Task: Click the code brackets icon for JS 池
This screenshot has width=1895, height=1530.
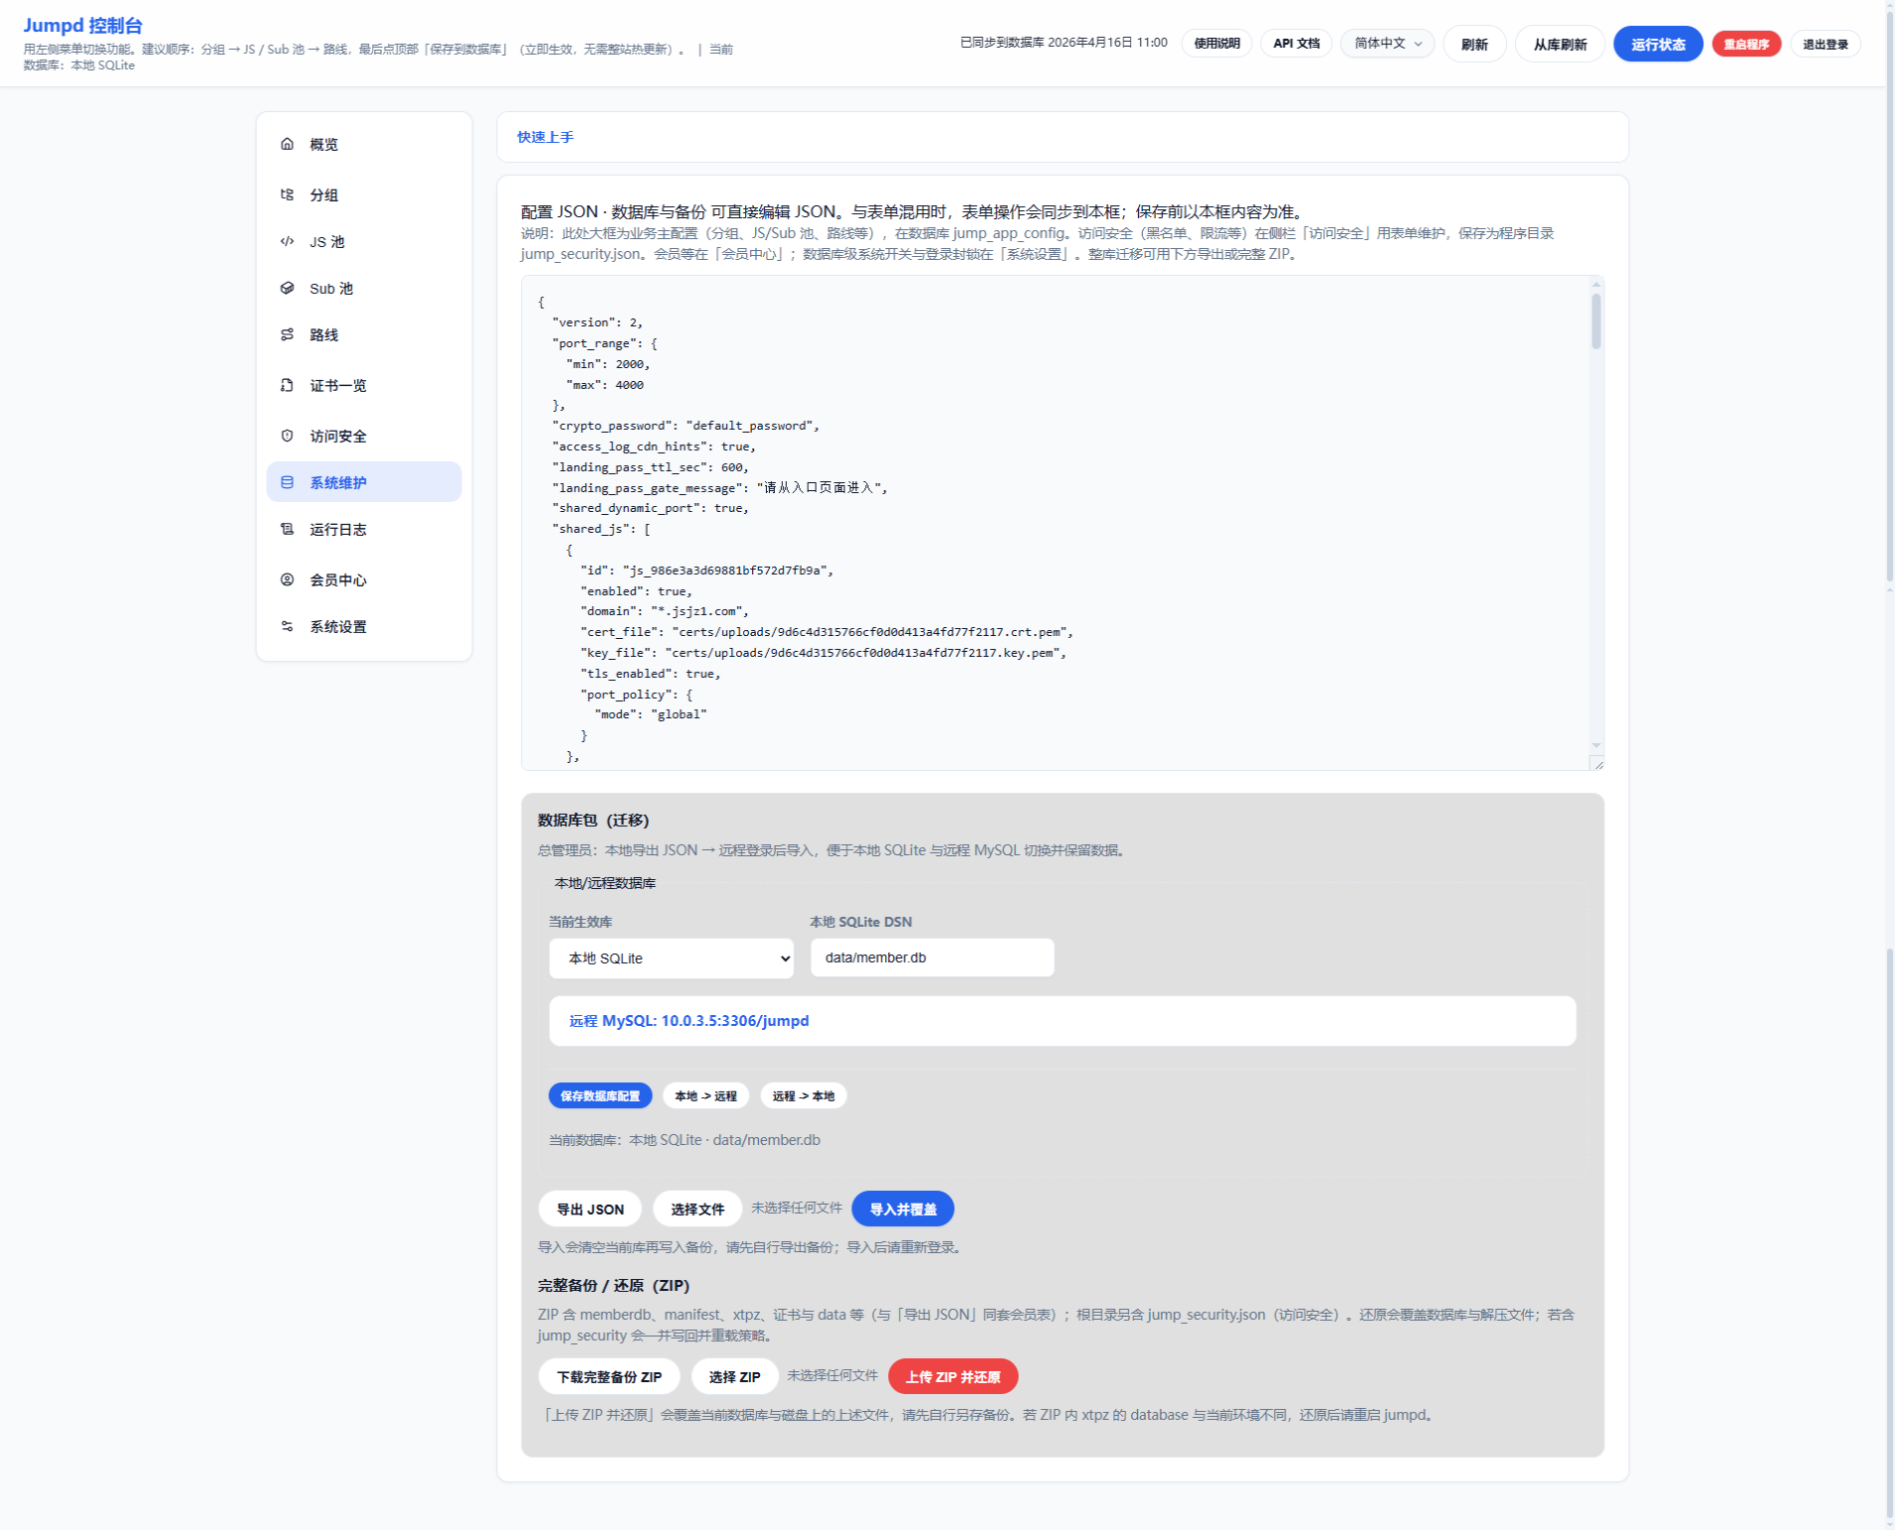Action: (287, 241)
